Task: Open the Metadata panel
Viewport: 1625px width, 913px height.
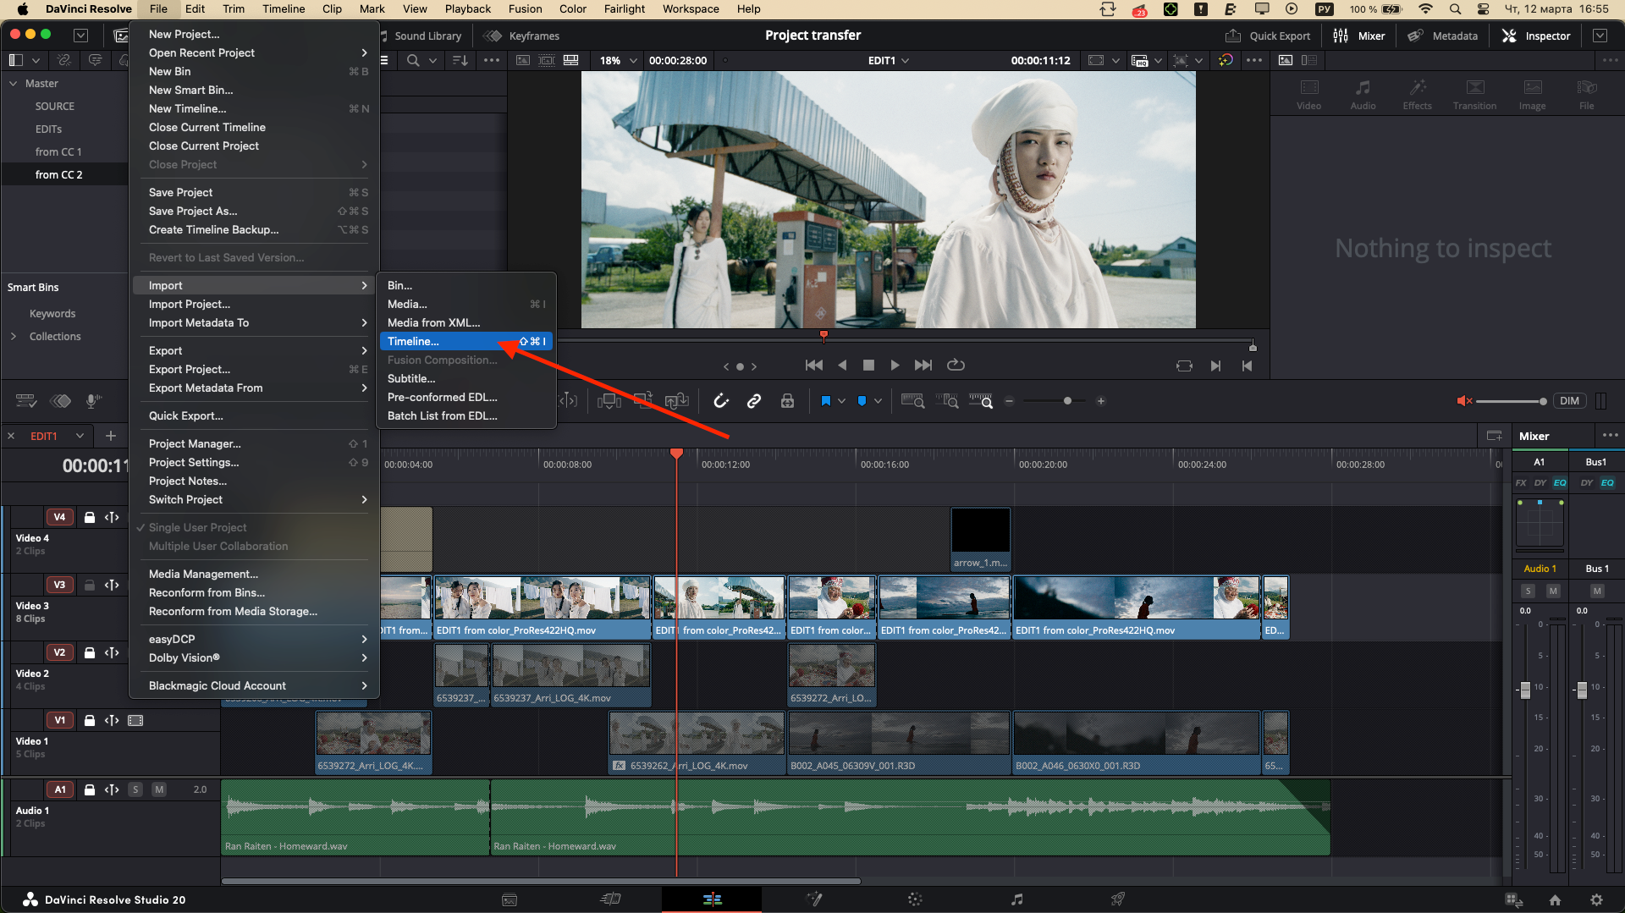Action: (x=1442, y=36)
